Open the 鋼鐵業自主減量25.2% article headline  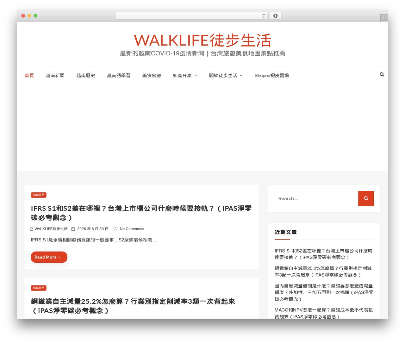[133, 306]
